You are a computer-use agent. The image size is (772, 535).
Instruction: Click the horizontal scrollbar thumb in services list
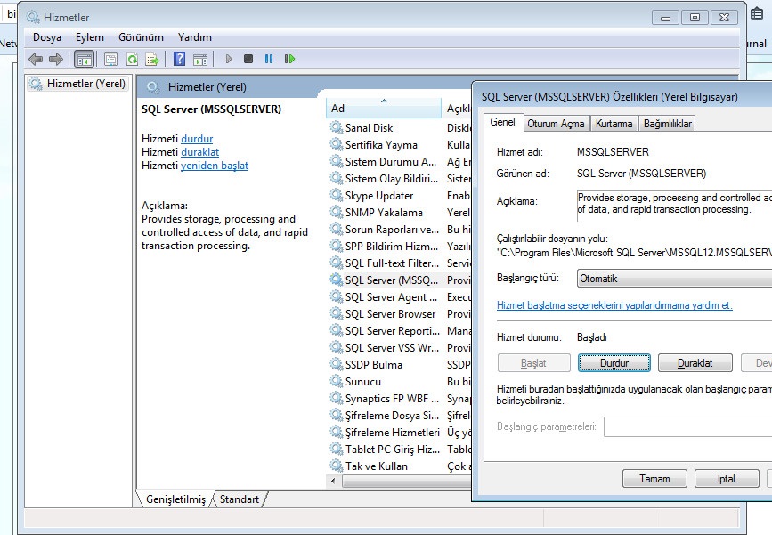pyautogui.click(x=407, y=481)
